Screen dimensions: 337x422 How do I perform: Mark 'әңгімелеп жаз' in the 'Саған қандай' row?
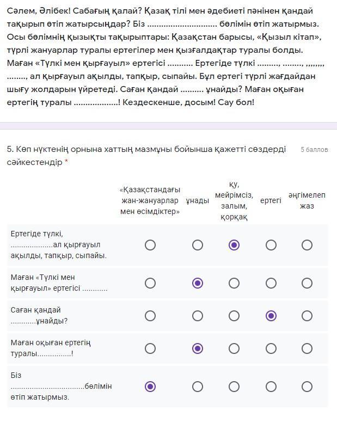point(307,316)
